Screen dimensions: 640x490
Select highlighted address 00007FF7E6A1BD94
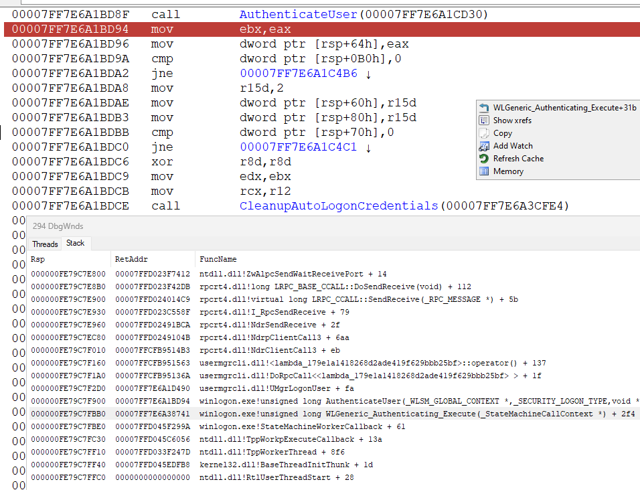[70, 29]
